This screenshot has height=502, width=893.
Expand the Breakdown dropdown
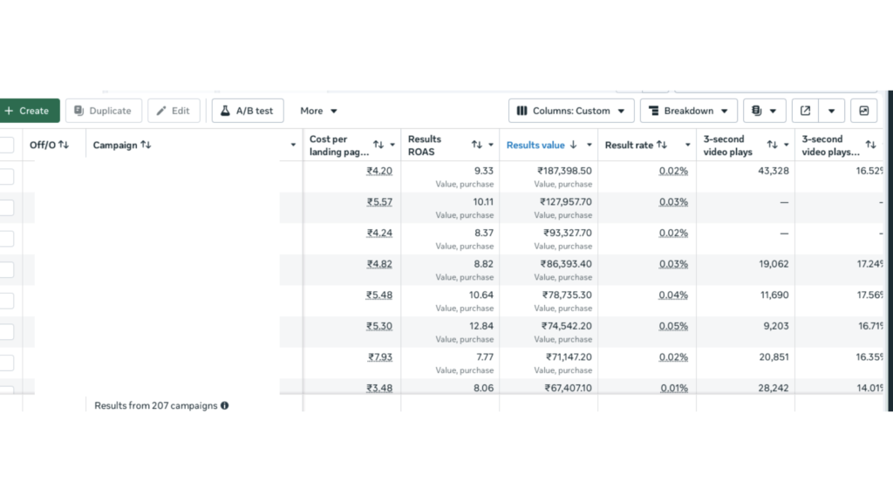point(689,111)
